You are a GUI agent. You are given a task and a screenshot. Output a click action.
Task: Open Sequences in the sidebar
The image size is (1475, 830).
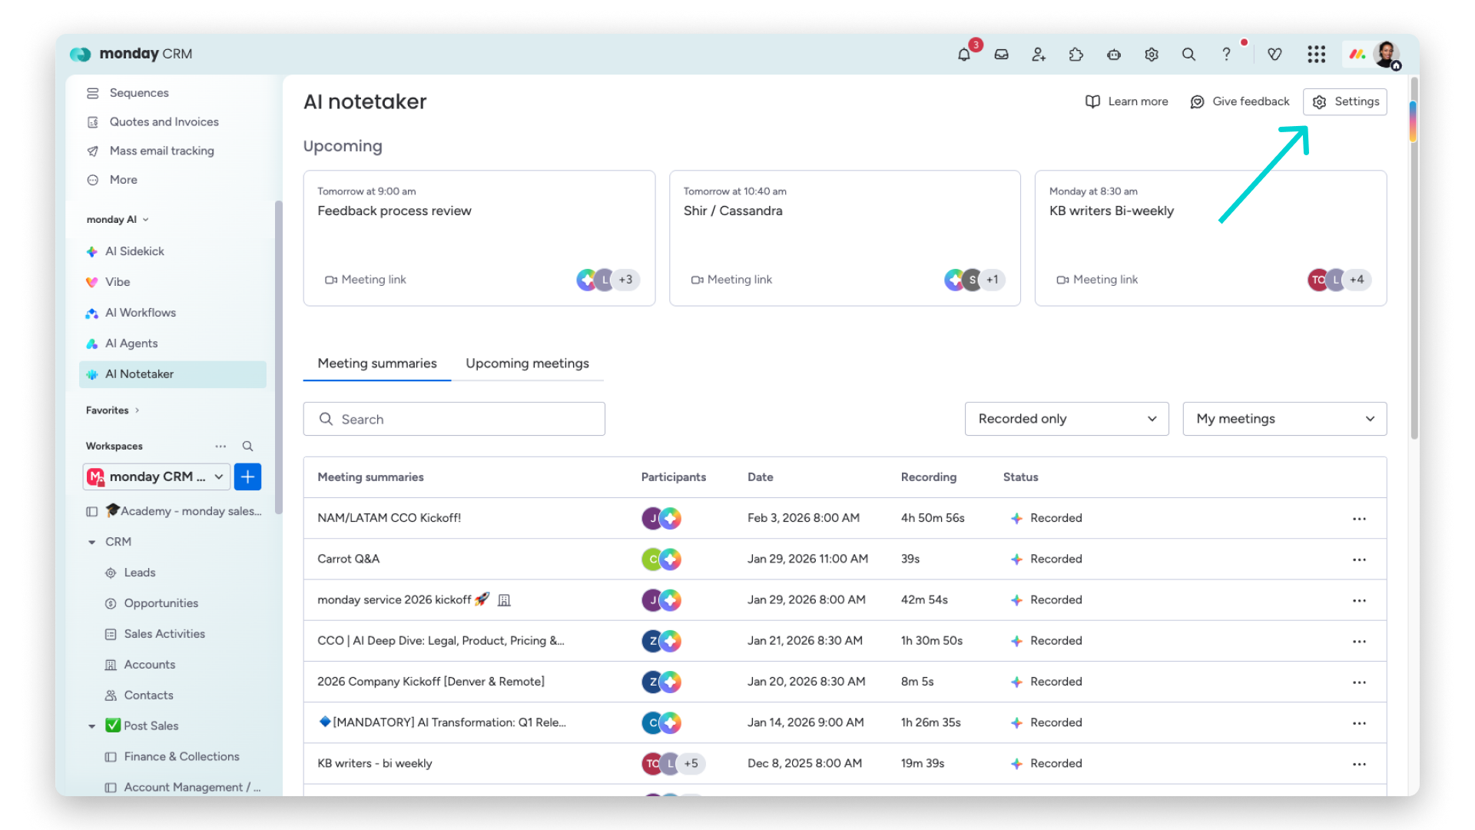tap(139, 93)
